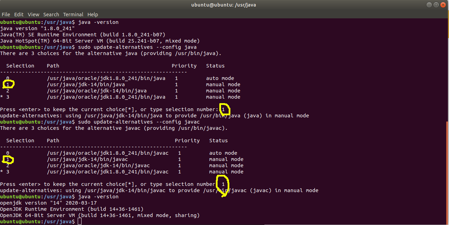
Task: Click the first 'java -version' command
Action: [98, 22]
